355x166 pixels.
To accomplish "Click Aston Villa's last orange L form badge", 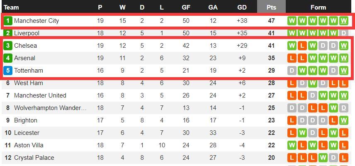I will coord(344,145).
